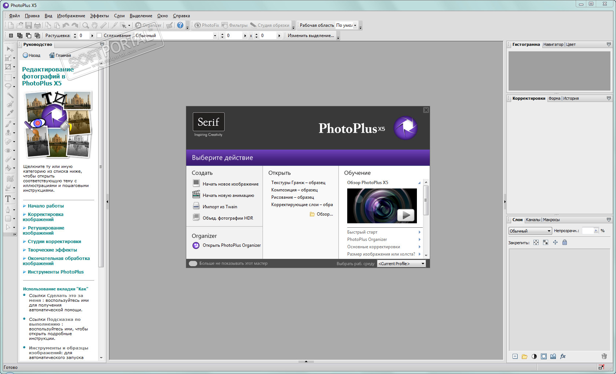Click the blue Help question mark icon
This screenshot has height=374, width=616.
tap(180, 25)
